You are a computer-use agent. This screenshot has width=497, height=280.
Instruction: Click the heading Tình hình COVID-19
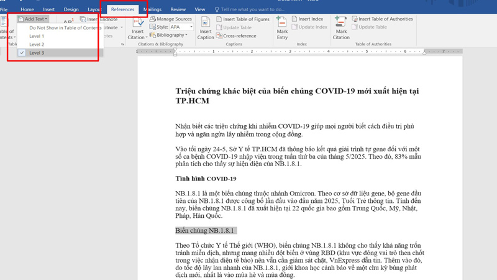click(206, 179)
